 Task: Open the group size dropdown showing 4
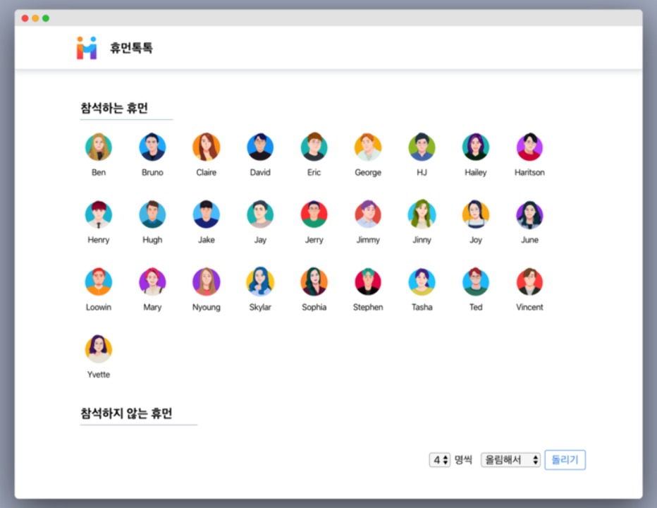(440, 460)
